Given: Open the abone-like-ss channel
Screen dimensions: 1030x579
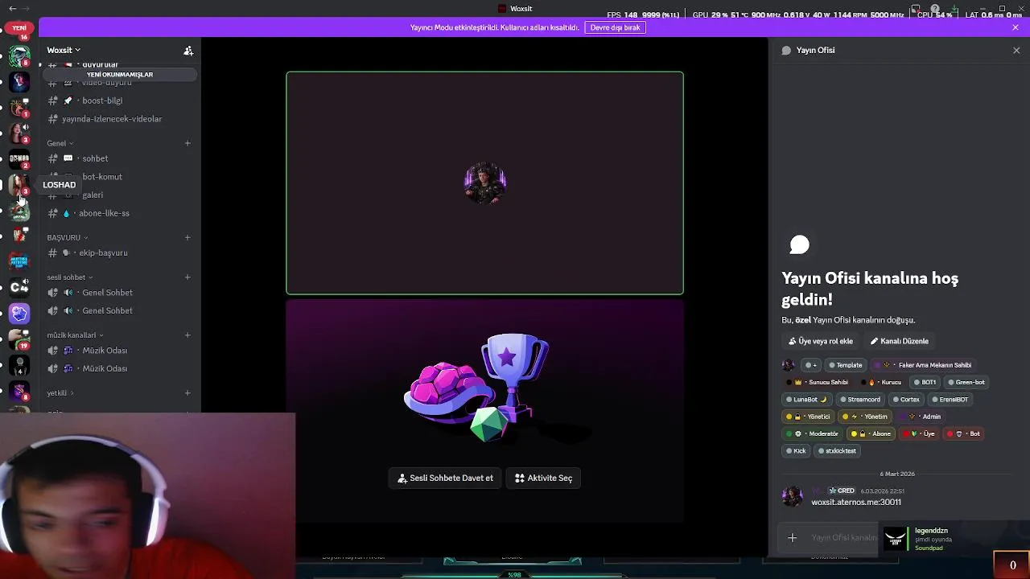Looking at the screenshot, I should click(x=119, y=213).
